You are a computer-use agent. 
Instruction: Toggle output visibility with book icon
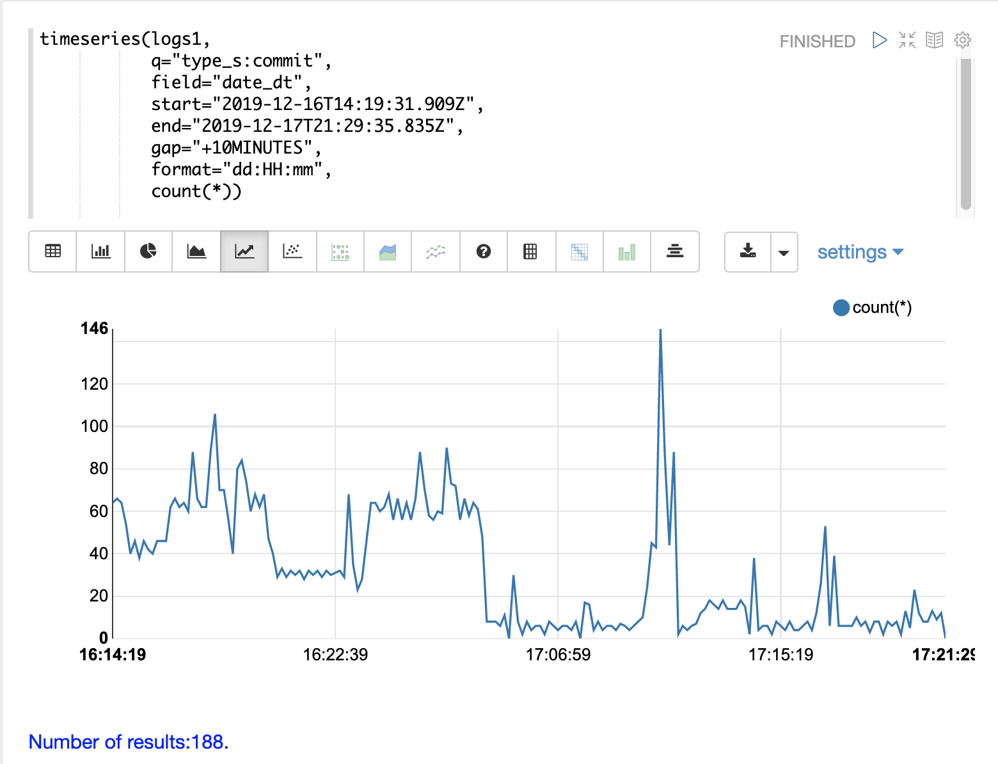click(935, 40)
